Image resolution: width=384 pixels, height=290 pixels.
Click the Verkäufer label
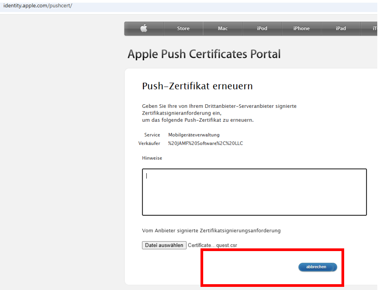[x=149, y=143]
